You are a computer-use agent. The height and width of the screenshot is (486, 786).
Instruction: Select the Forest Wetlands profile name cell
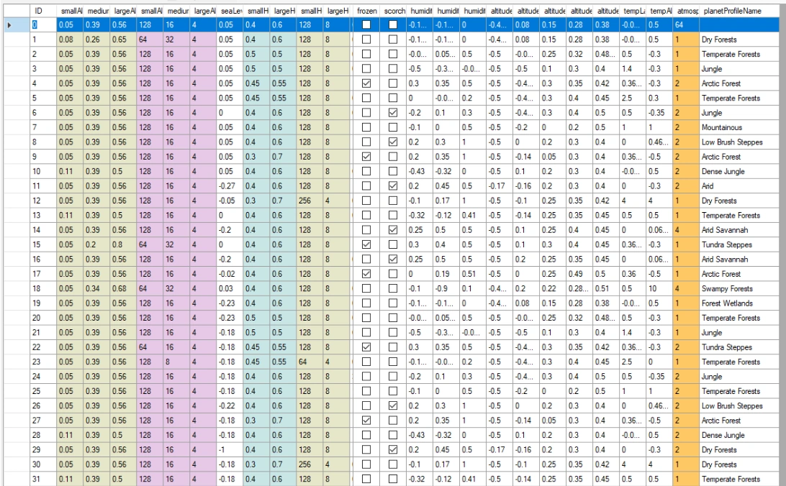click(727, 304)
